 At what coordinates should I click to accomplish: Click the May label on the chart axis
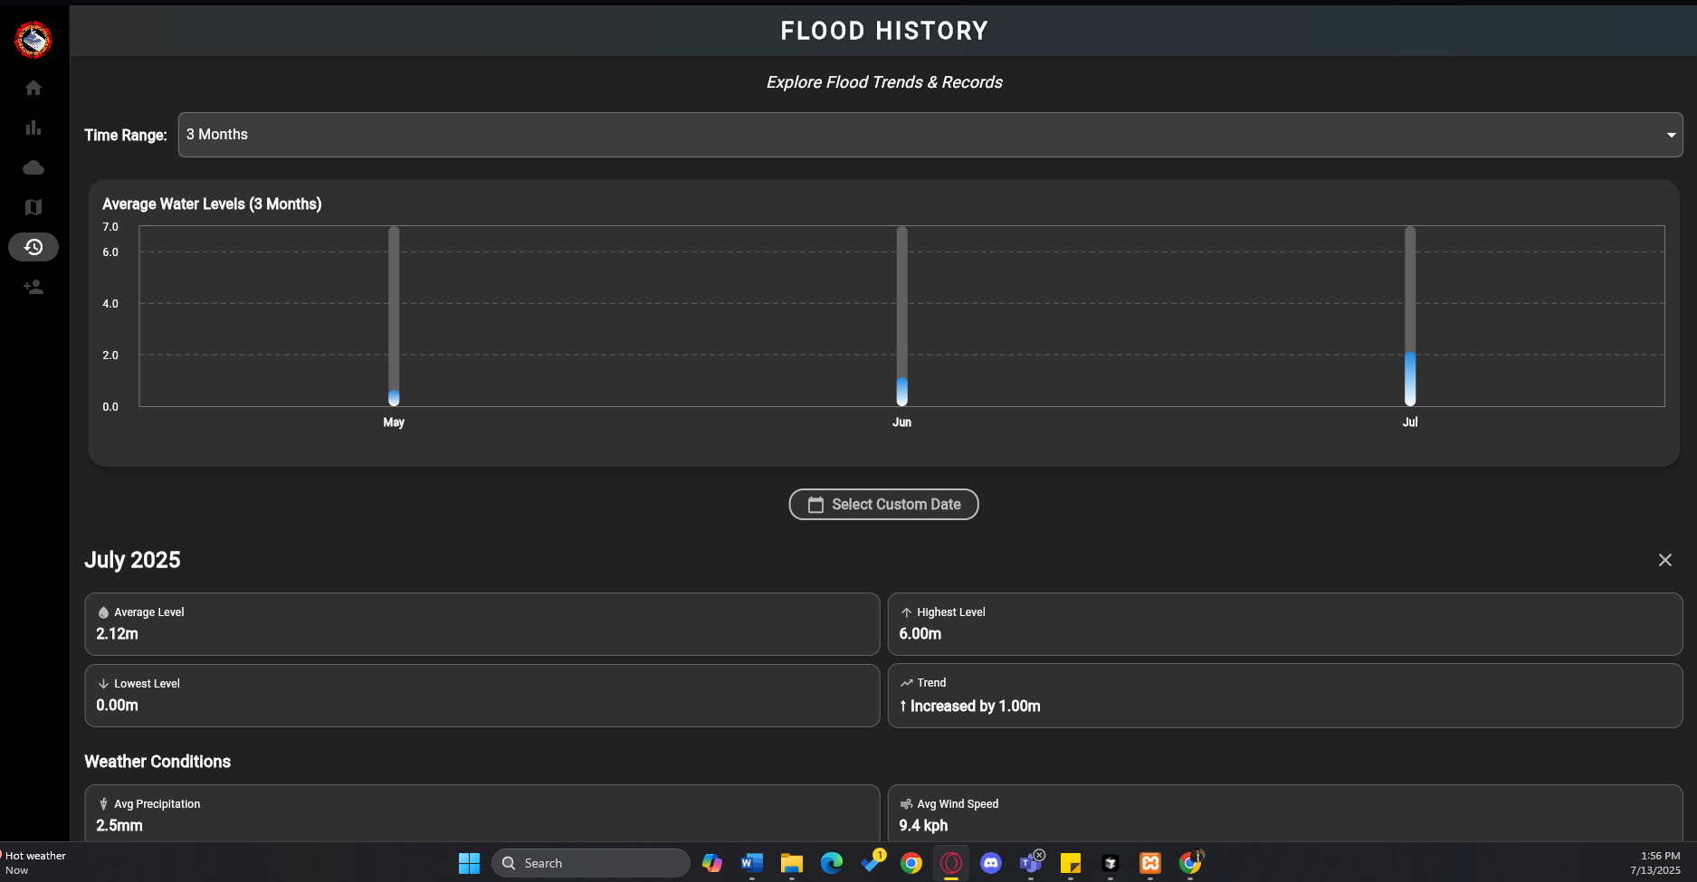[394, 422]
